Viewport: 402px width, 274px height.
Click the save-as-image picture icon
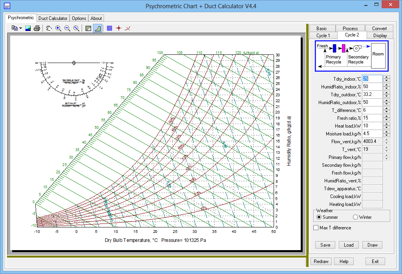point(28,28)
